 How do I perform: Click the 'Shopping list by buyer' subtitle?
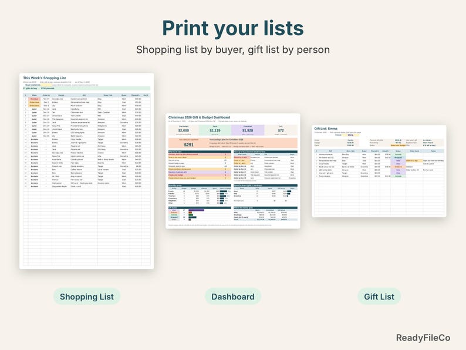click(x=233, y=50)
